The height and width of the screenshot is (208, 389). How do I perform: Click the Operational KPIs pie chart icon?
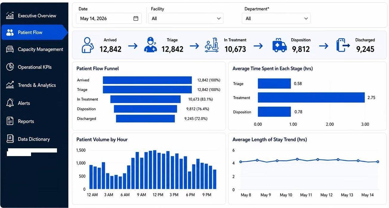point(10,67)
